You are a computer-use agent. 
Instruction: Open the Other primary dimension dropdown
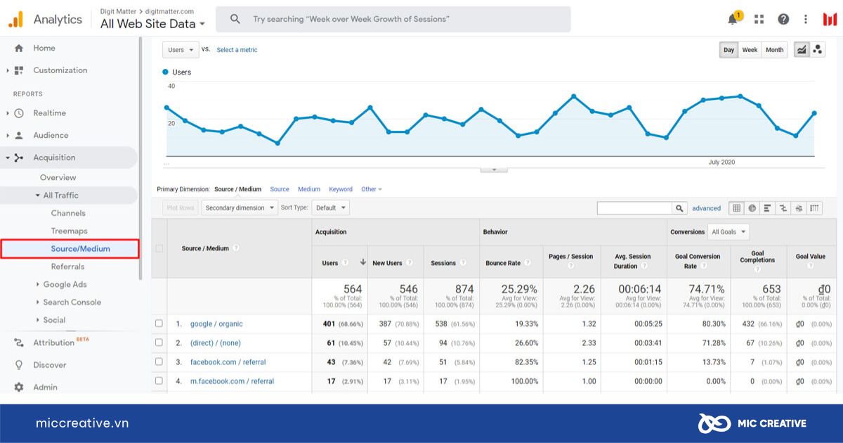click(372, 189)
